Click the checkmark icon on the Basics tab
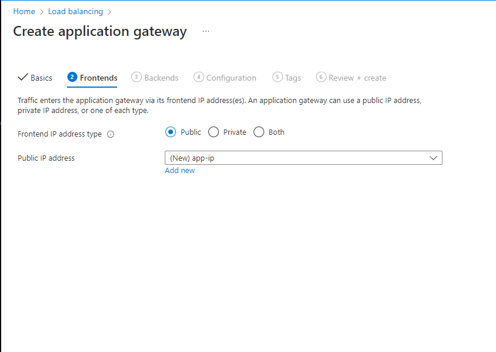496x352 pixels. [21, 77]
